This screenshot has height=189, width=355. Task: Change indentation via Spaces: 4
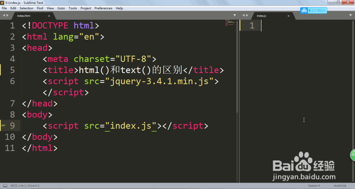tap(314, 185)
